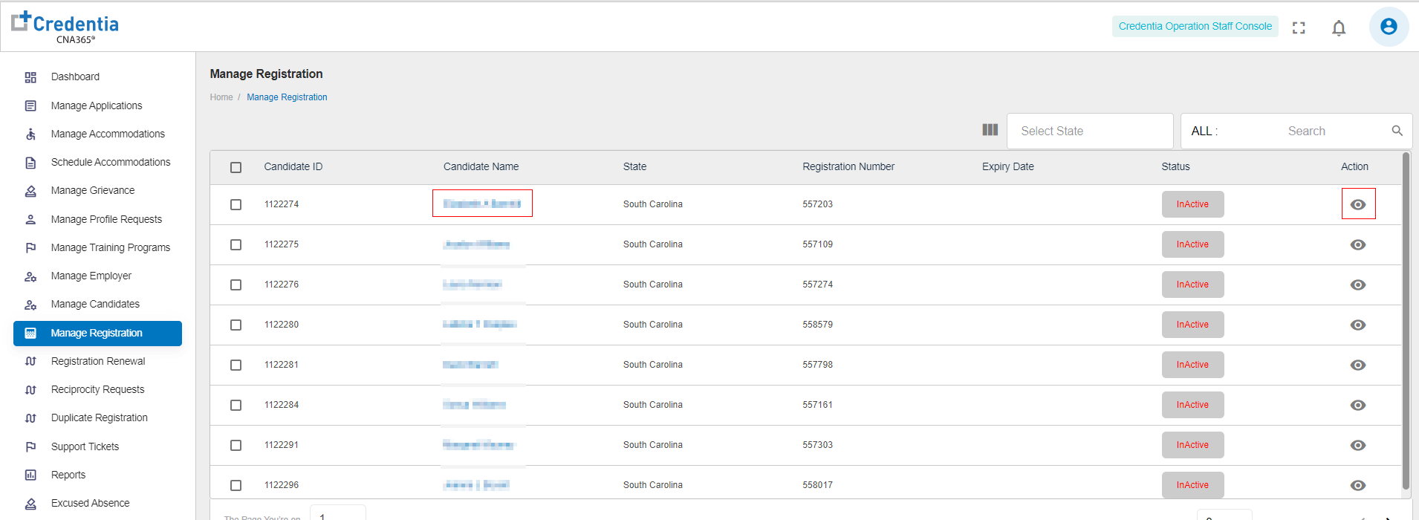The width and height of the screenshot is (1419, 520).
Task: Click the search magnifier icon
Action: click(x=1397, y=131)
